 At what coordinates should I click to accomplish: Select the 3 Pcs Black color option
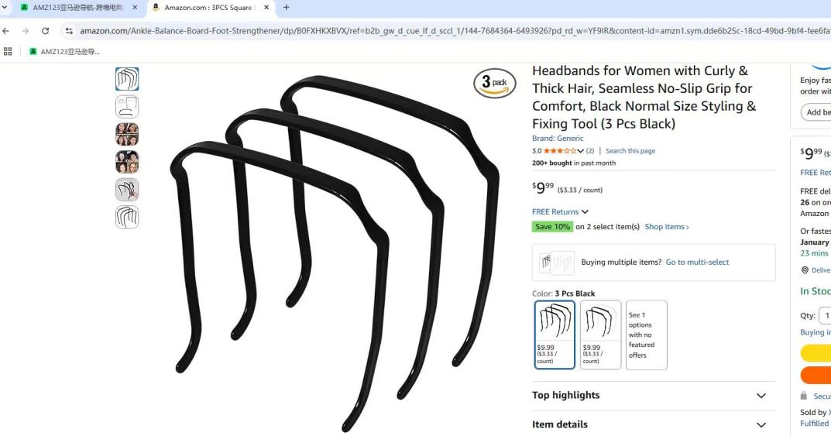555,335
